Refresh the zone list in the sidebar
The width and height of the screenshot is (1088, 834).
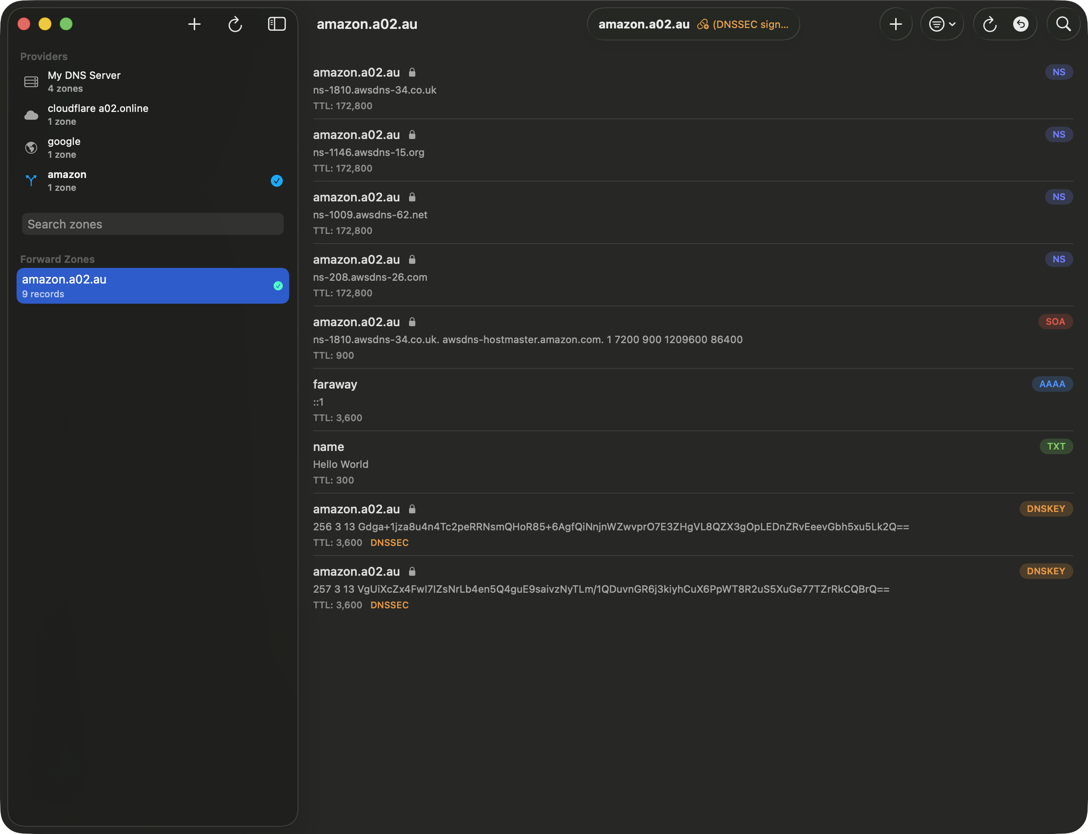(x=235, y=24)
